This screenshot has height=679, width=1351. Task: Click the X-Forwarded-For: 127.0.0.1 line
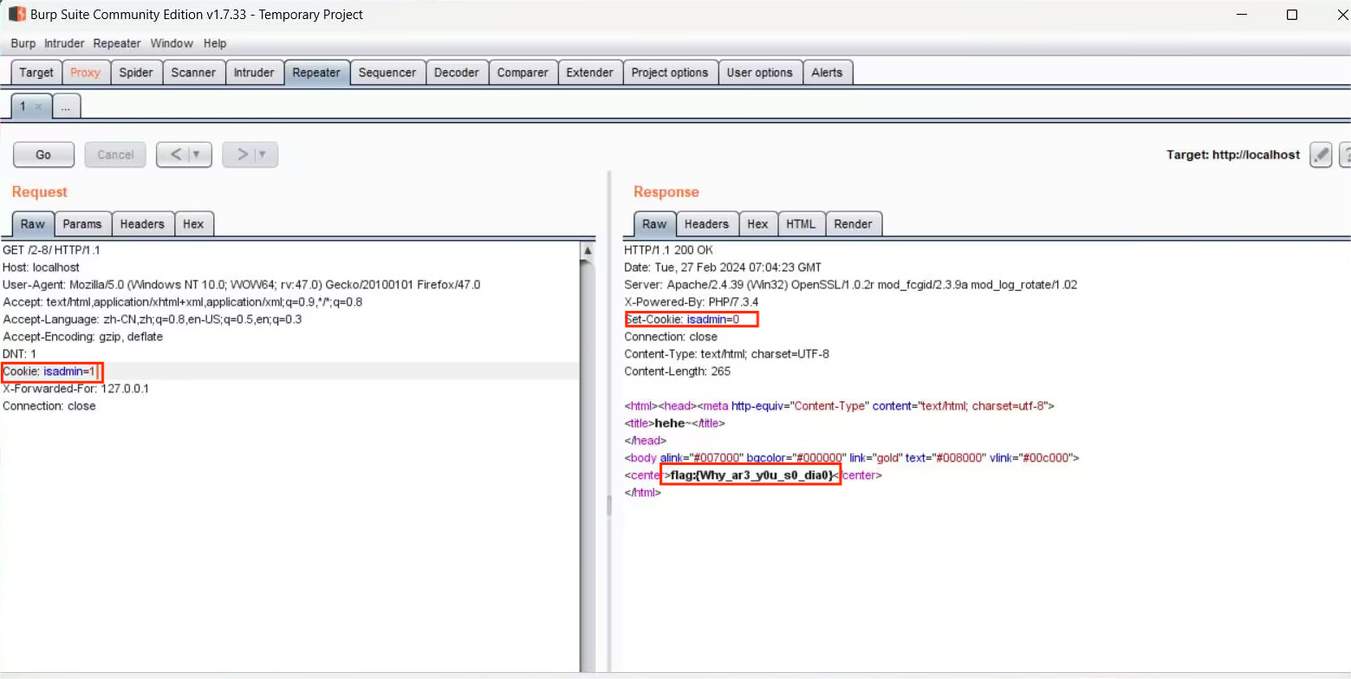click(x=76, y=389)
